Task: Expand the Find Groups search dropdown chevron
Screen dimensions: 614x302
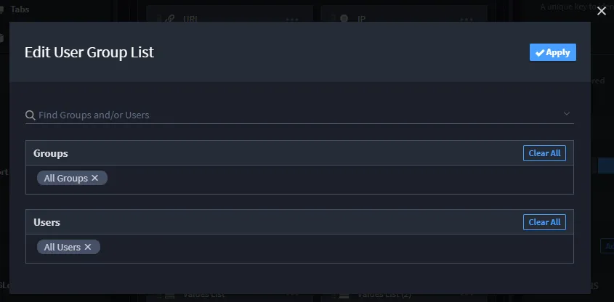Action: [x=567, y=114]
